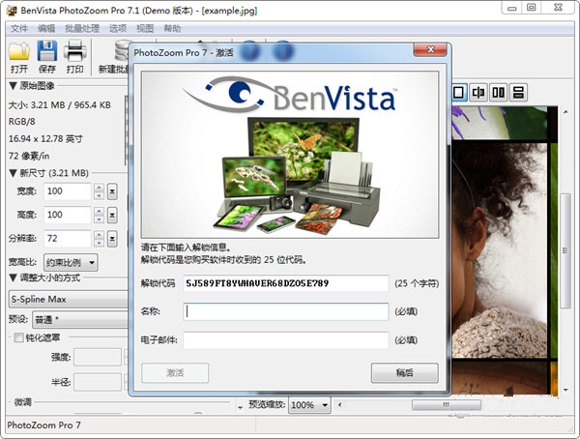
Task: Click the Open folder icon in toolbar
Action: point(19,50)
